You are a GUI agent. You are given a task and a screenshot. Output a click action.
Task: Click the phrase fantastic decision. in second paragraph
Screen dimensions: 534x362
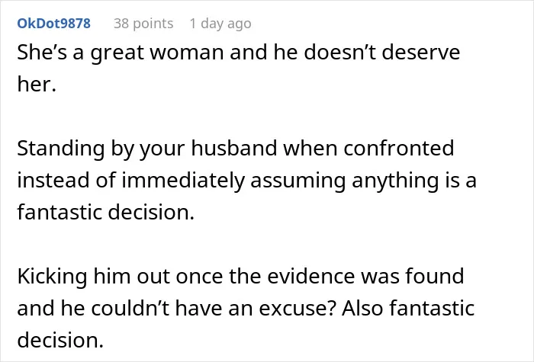(105, 213)
